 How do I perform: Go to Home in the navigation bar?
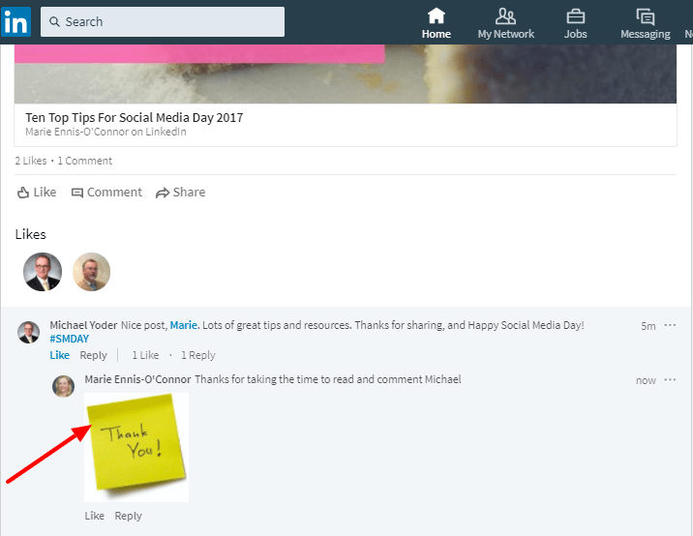pyautogui.click(x=437, y=23)
